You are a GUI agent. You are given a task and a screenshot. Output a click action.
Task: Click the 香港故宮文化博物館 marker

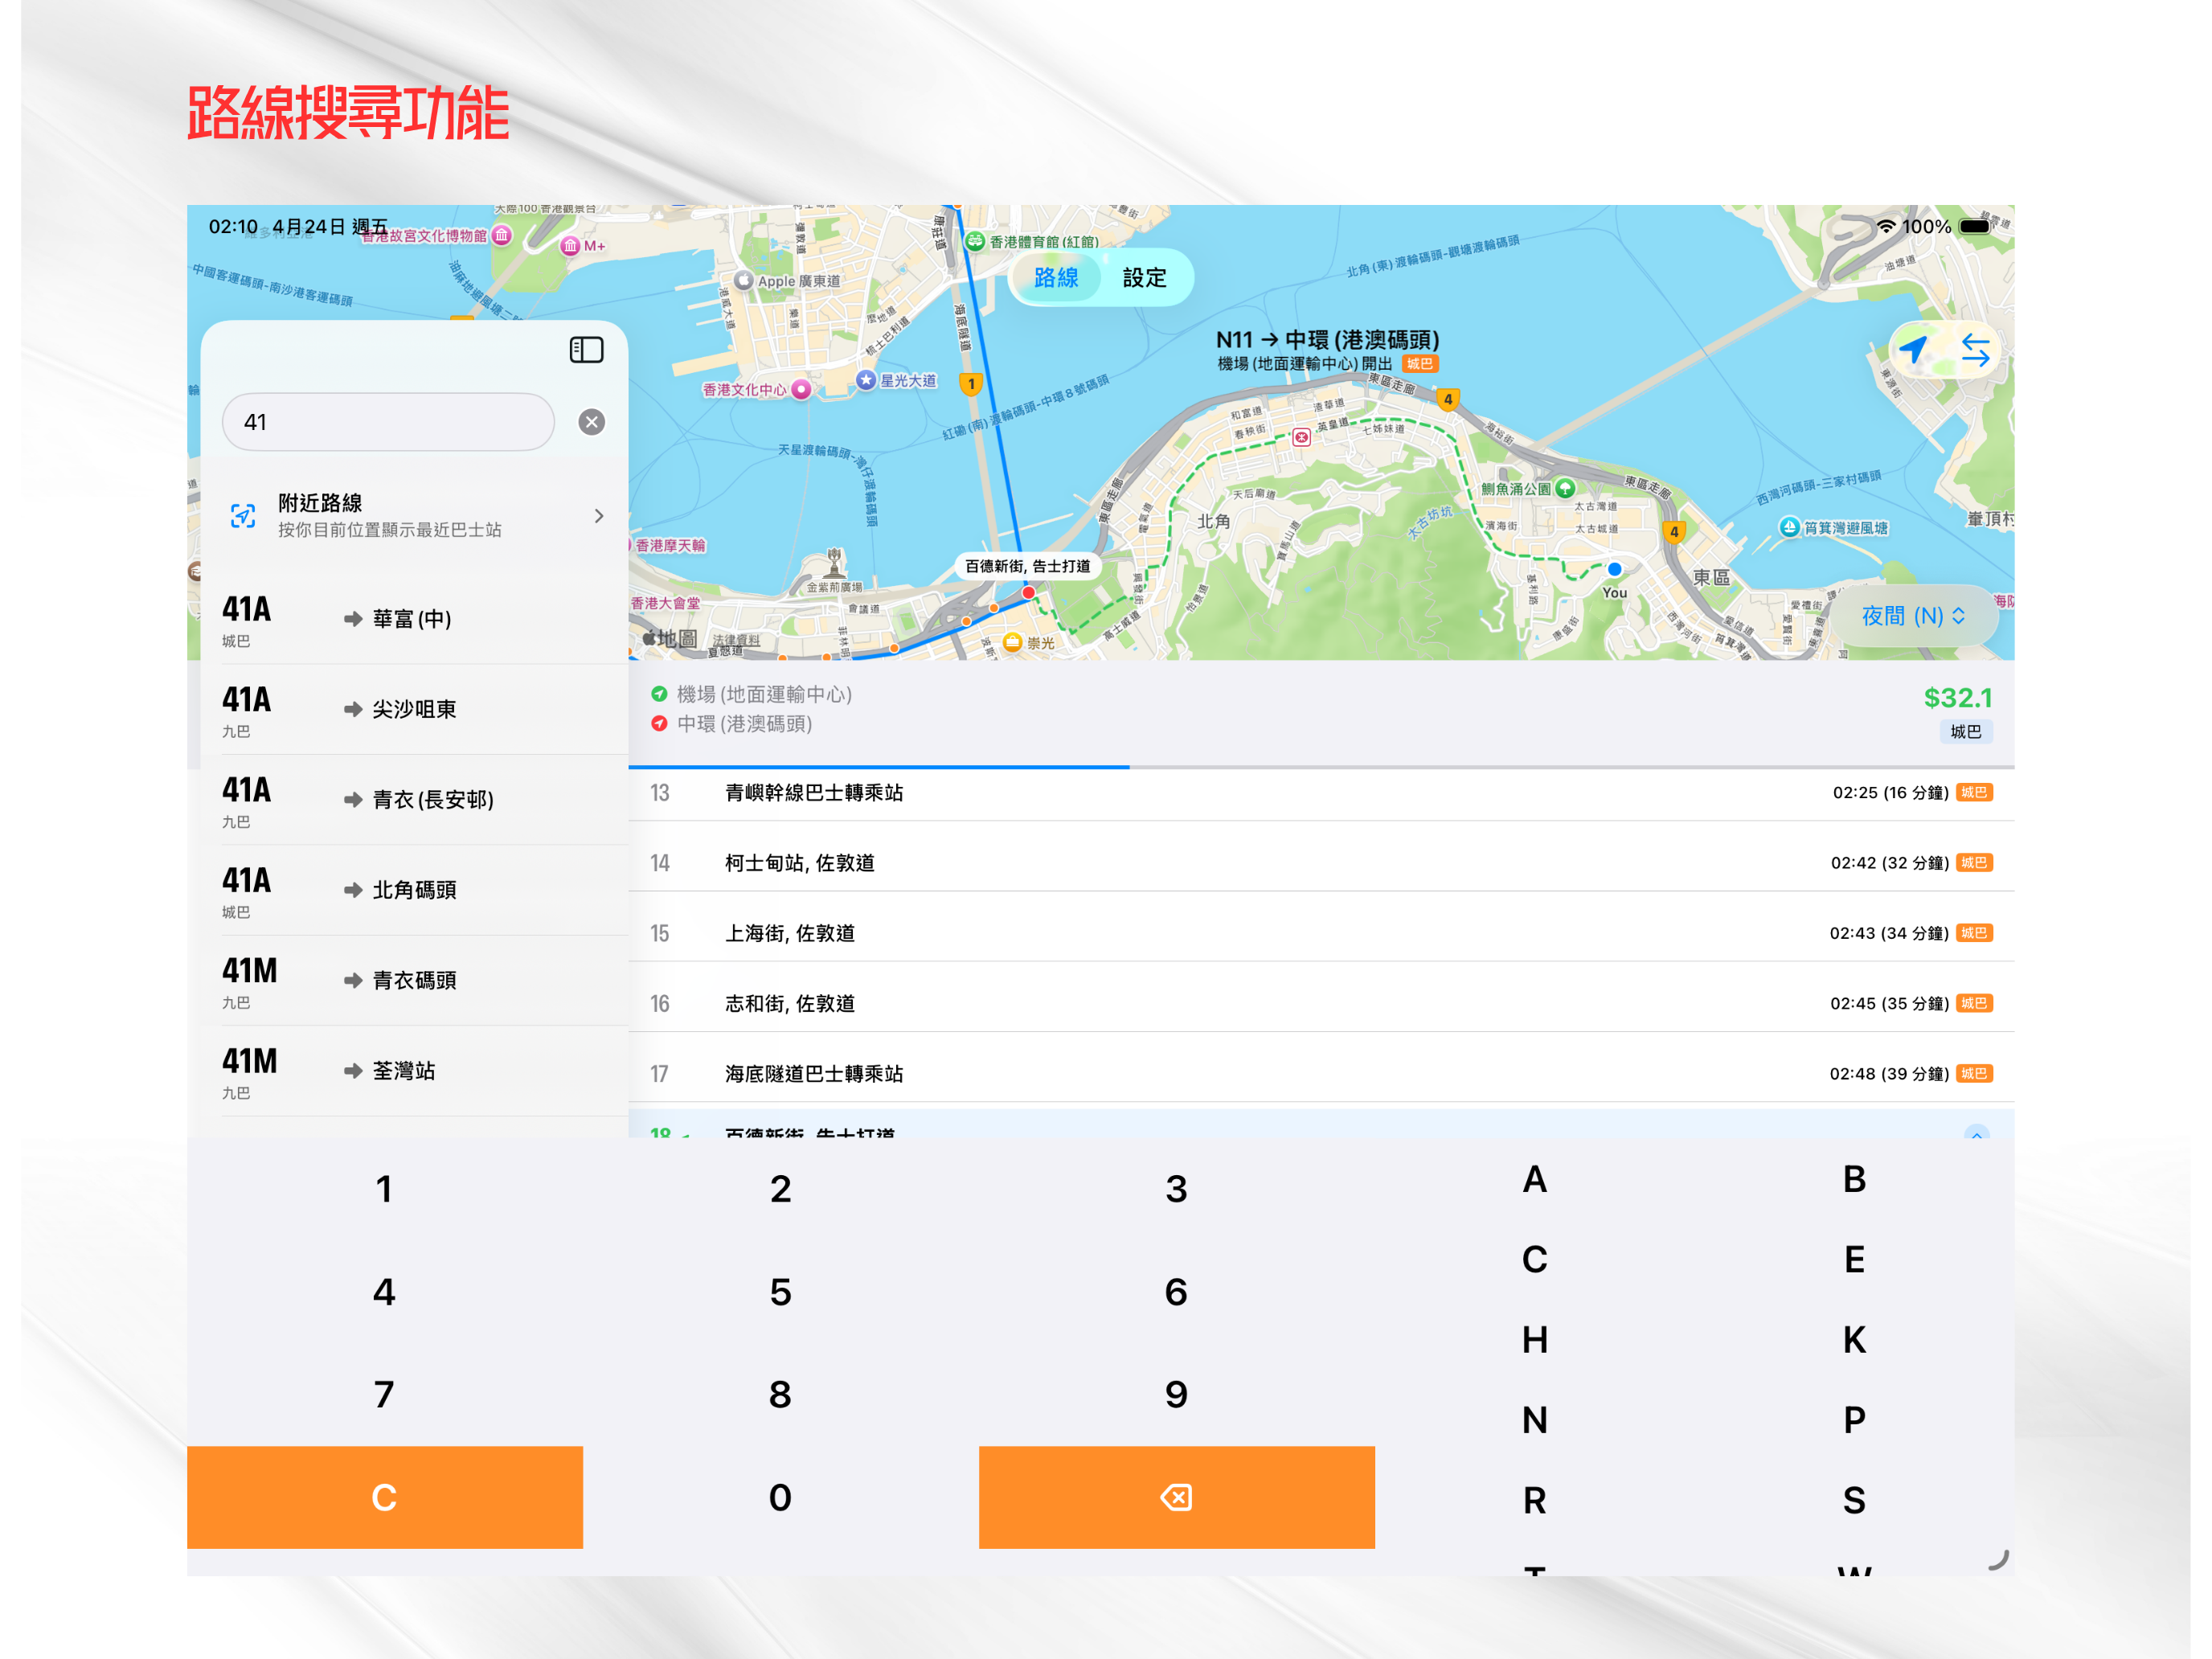pos(502,235)
